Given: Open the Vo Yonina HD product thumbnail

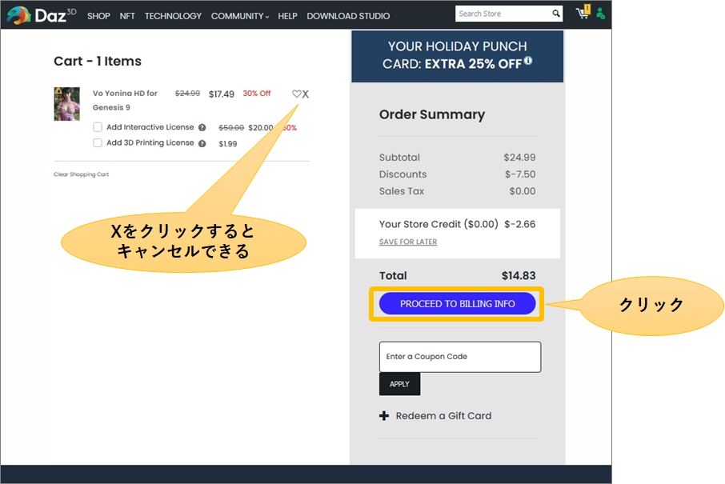Looking at the screenshot, I should click(x=66, y=104).
